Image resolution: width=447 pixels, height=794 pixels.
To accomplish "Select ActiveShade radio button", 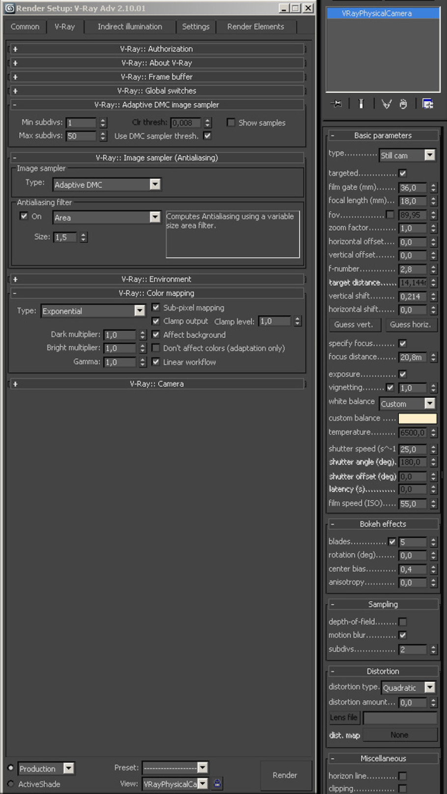I will point(11,784).
